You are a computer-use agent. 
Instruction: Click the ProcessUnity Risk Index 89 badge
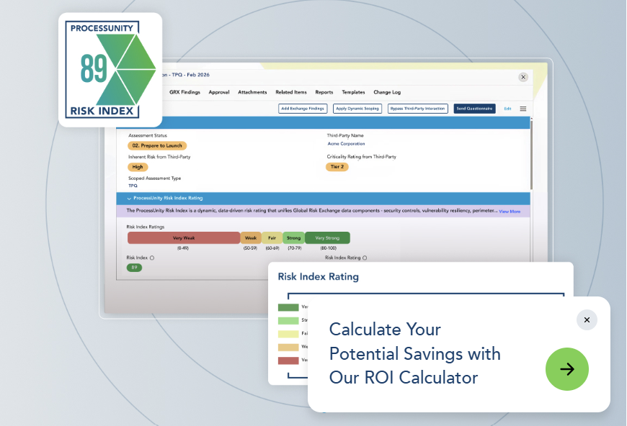[110, 70]
